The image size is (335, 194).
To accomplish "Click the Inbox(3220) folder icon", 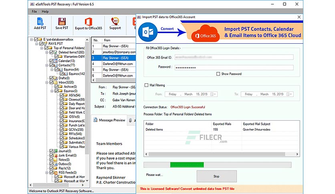I will (x=55, y=82).
